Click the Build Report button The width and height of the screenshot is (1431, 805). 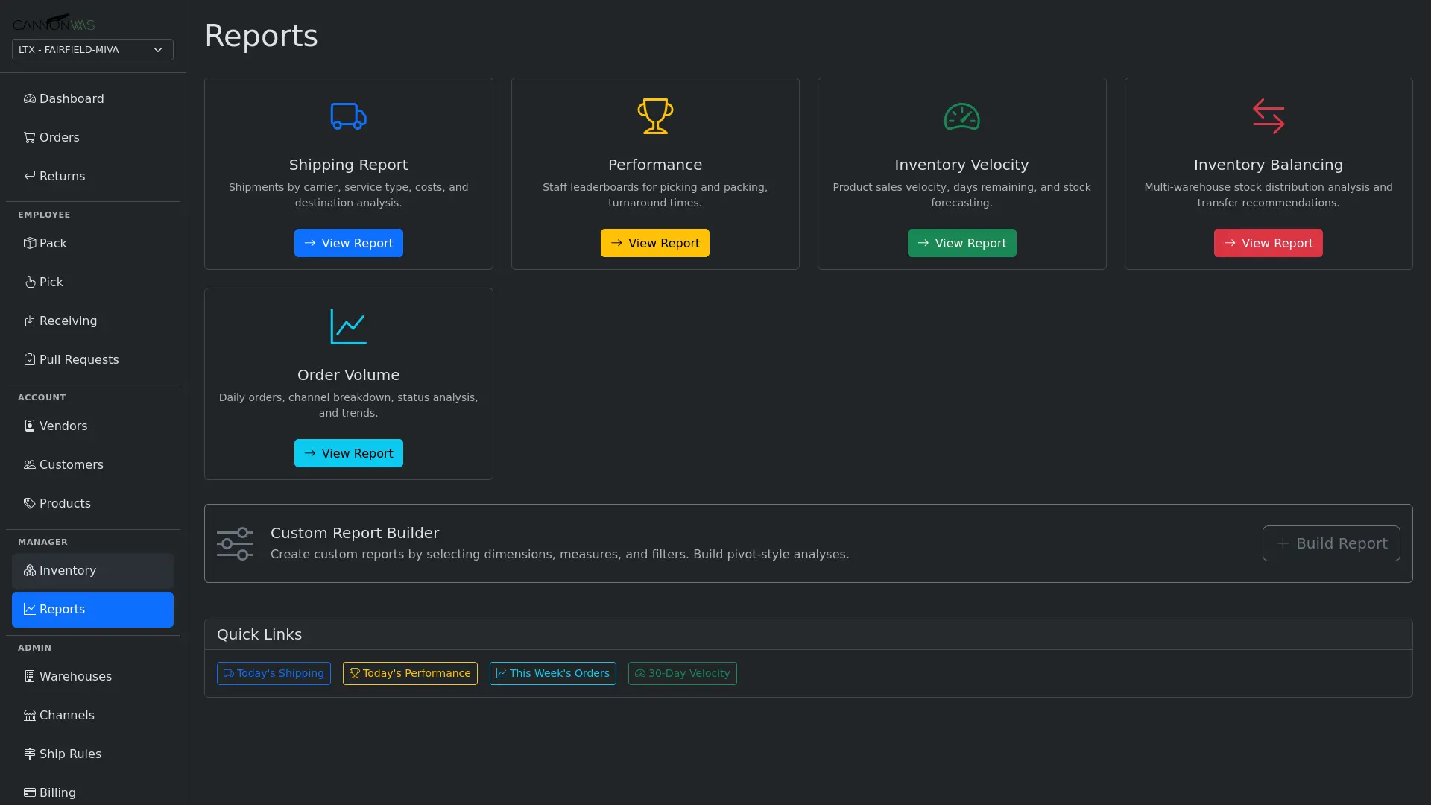(1330, 543)
